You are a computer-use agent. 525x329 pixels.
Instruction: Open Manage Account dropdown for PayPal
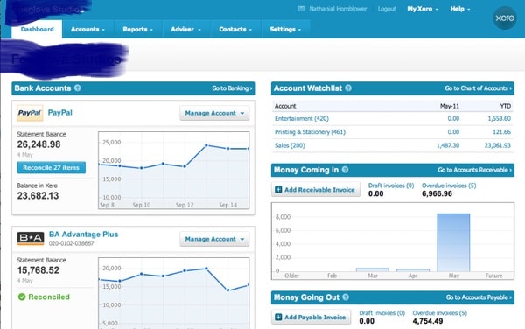[214, 113]
